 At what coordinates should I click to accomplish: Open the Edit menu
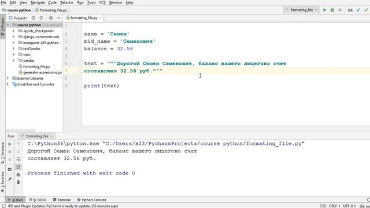pyautogui.click(x=13, y=2)
